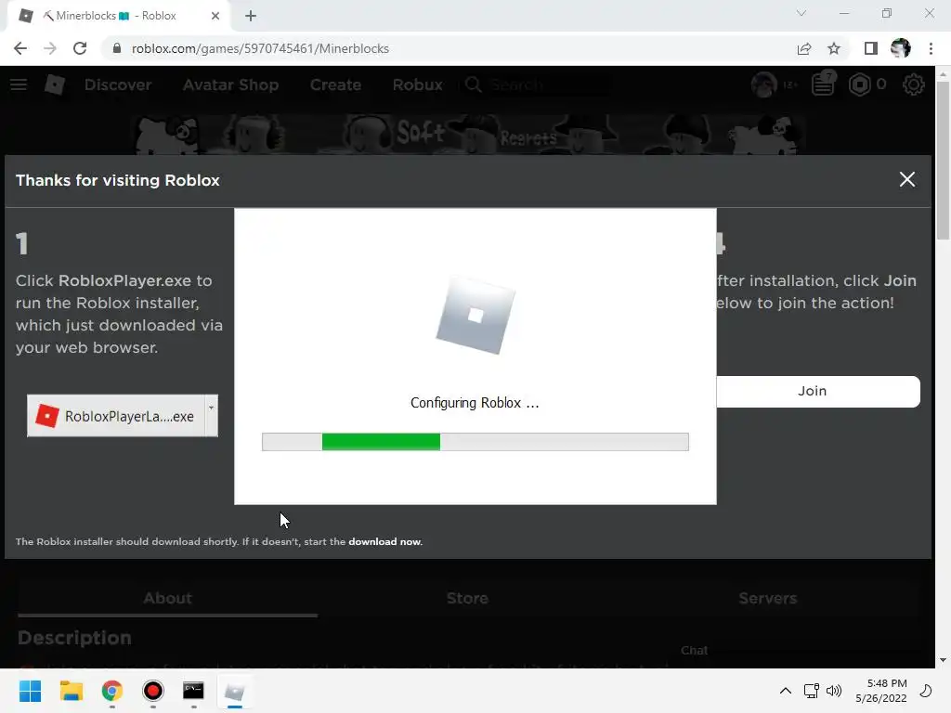The height and width of the screenshot is (713, 951).
Task: Open the Chat panel
Action: (694, 651)
